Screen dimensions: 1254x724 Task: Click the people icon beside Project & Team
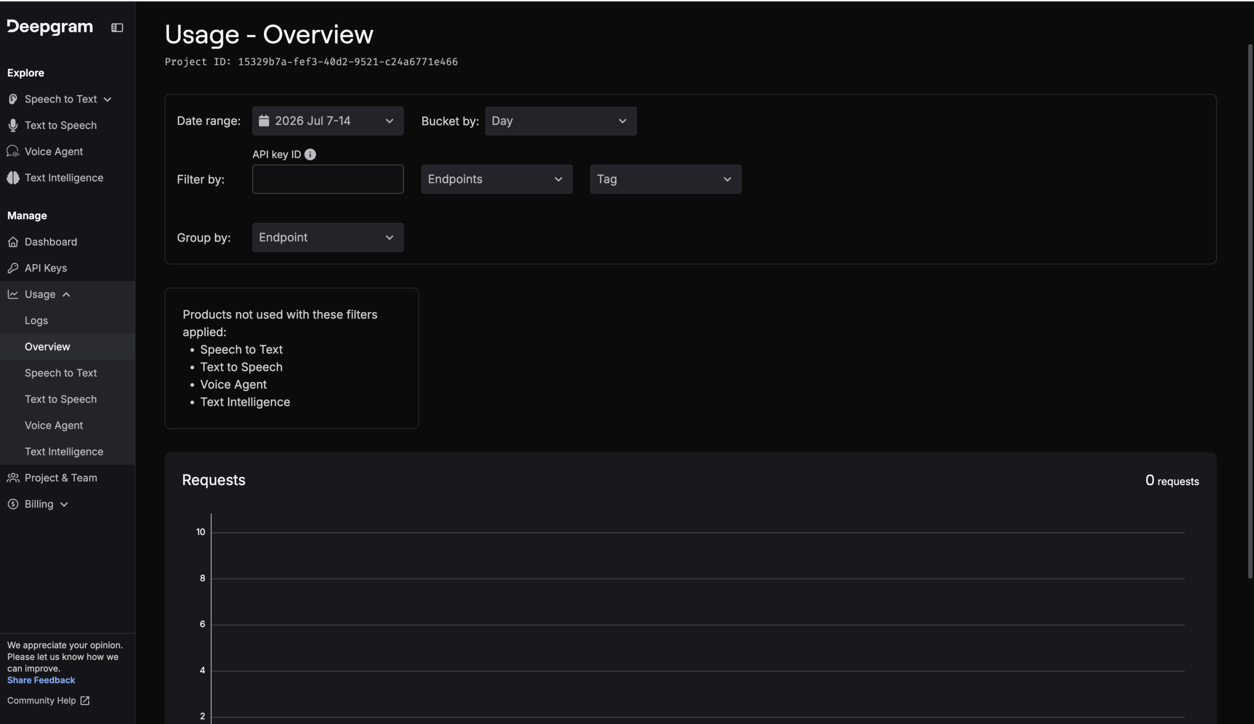click(13, 478)
